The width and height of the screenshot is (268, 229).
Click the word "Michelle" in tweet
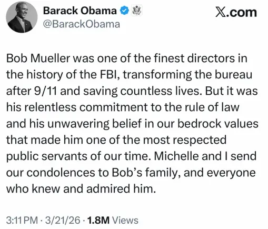pyautogui.click(x=176, y=156)
